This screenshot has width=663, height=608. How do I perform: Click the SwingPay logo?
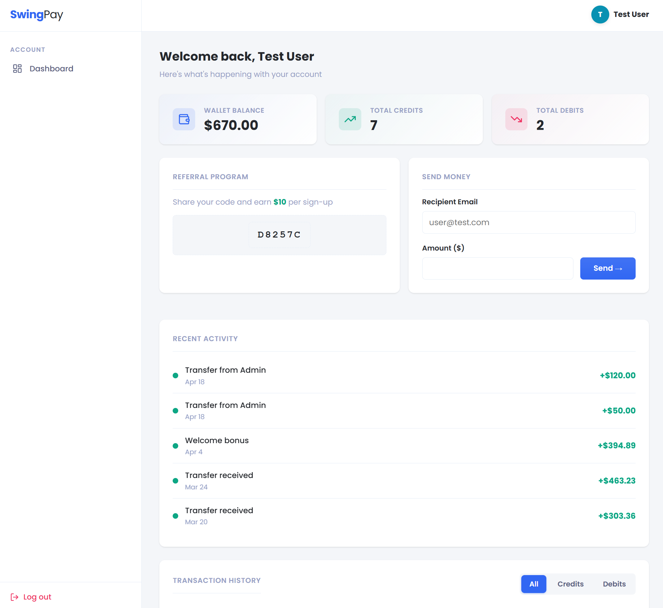pyautogui.click(x=36, y=15)
